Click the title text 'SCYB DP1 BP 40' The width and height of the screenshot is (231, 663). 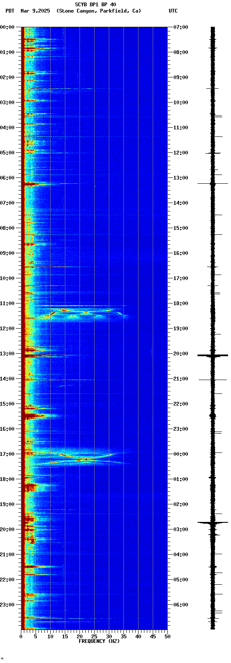(x=95, y=5)
